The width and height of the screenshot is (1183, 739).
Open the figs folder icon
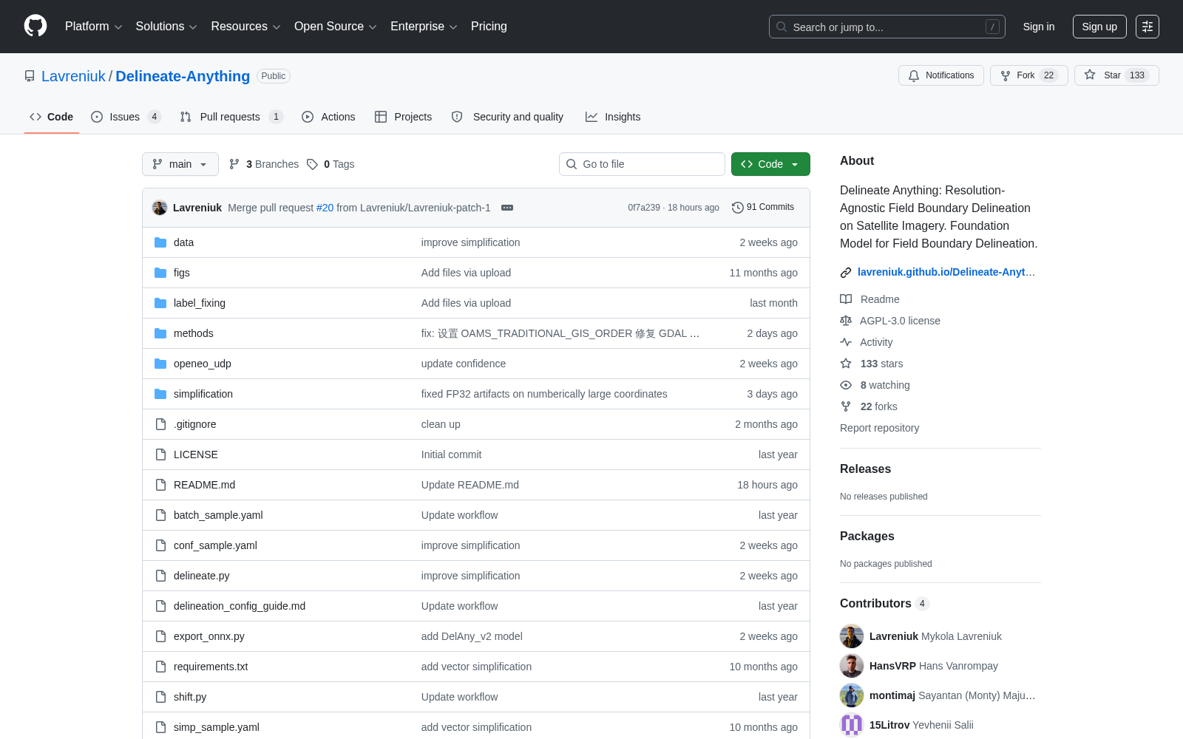160,273
